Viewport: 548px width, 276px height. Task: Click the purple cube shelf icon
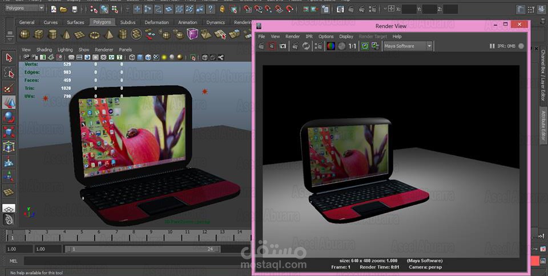coord(192,34)
